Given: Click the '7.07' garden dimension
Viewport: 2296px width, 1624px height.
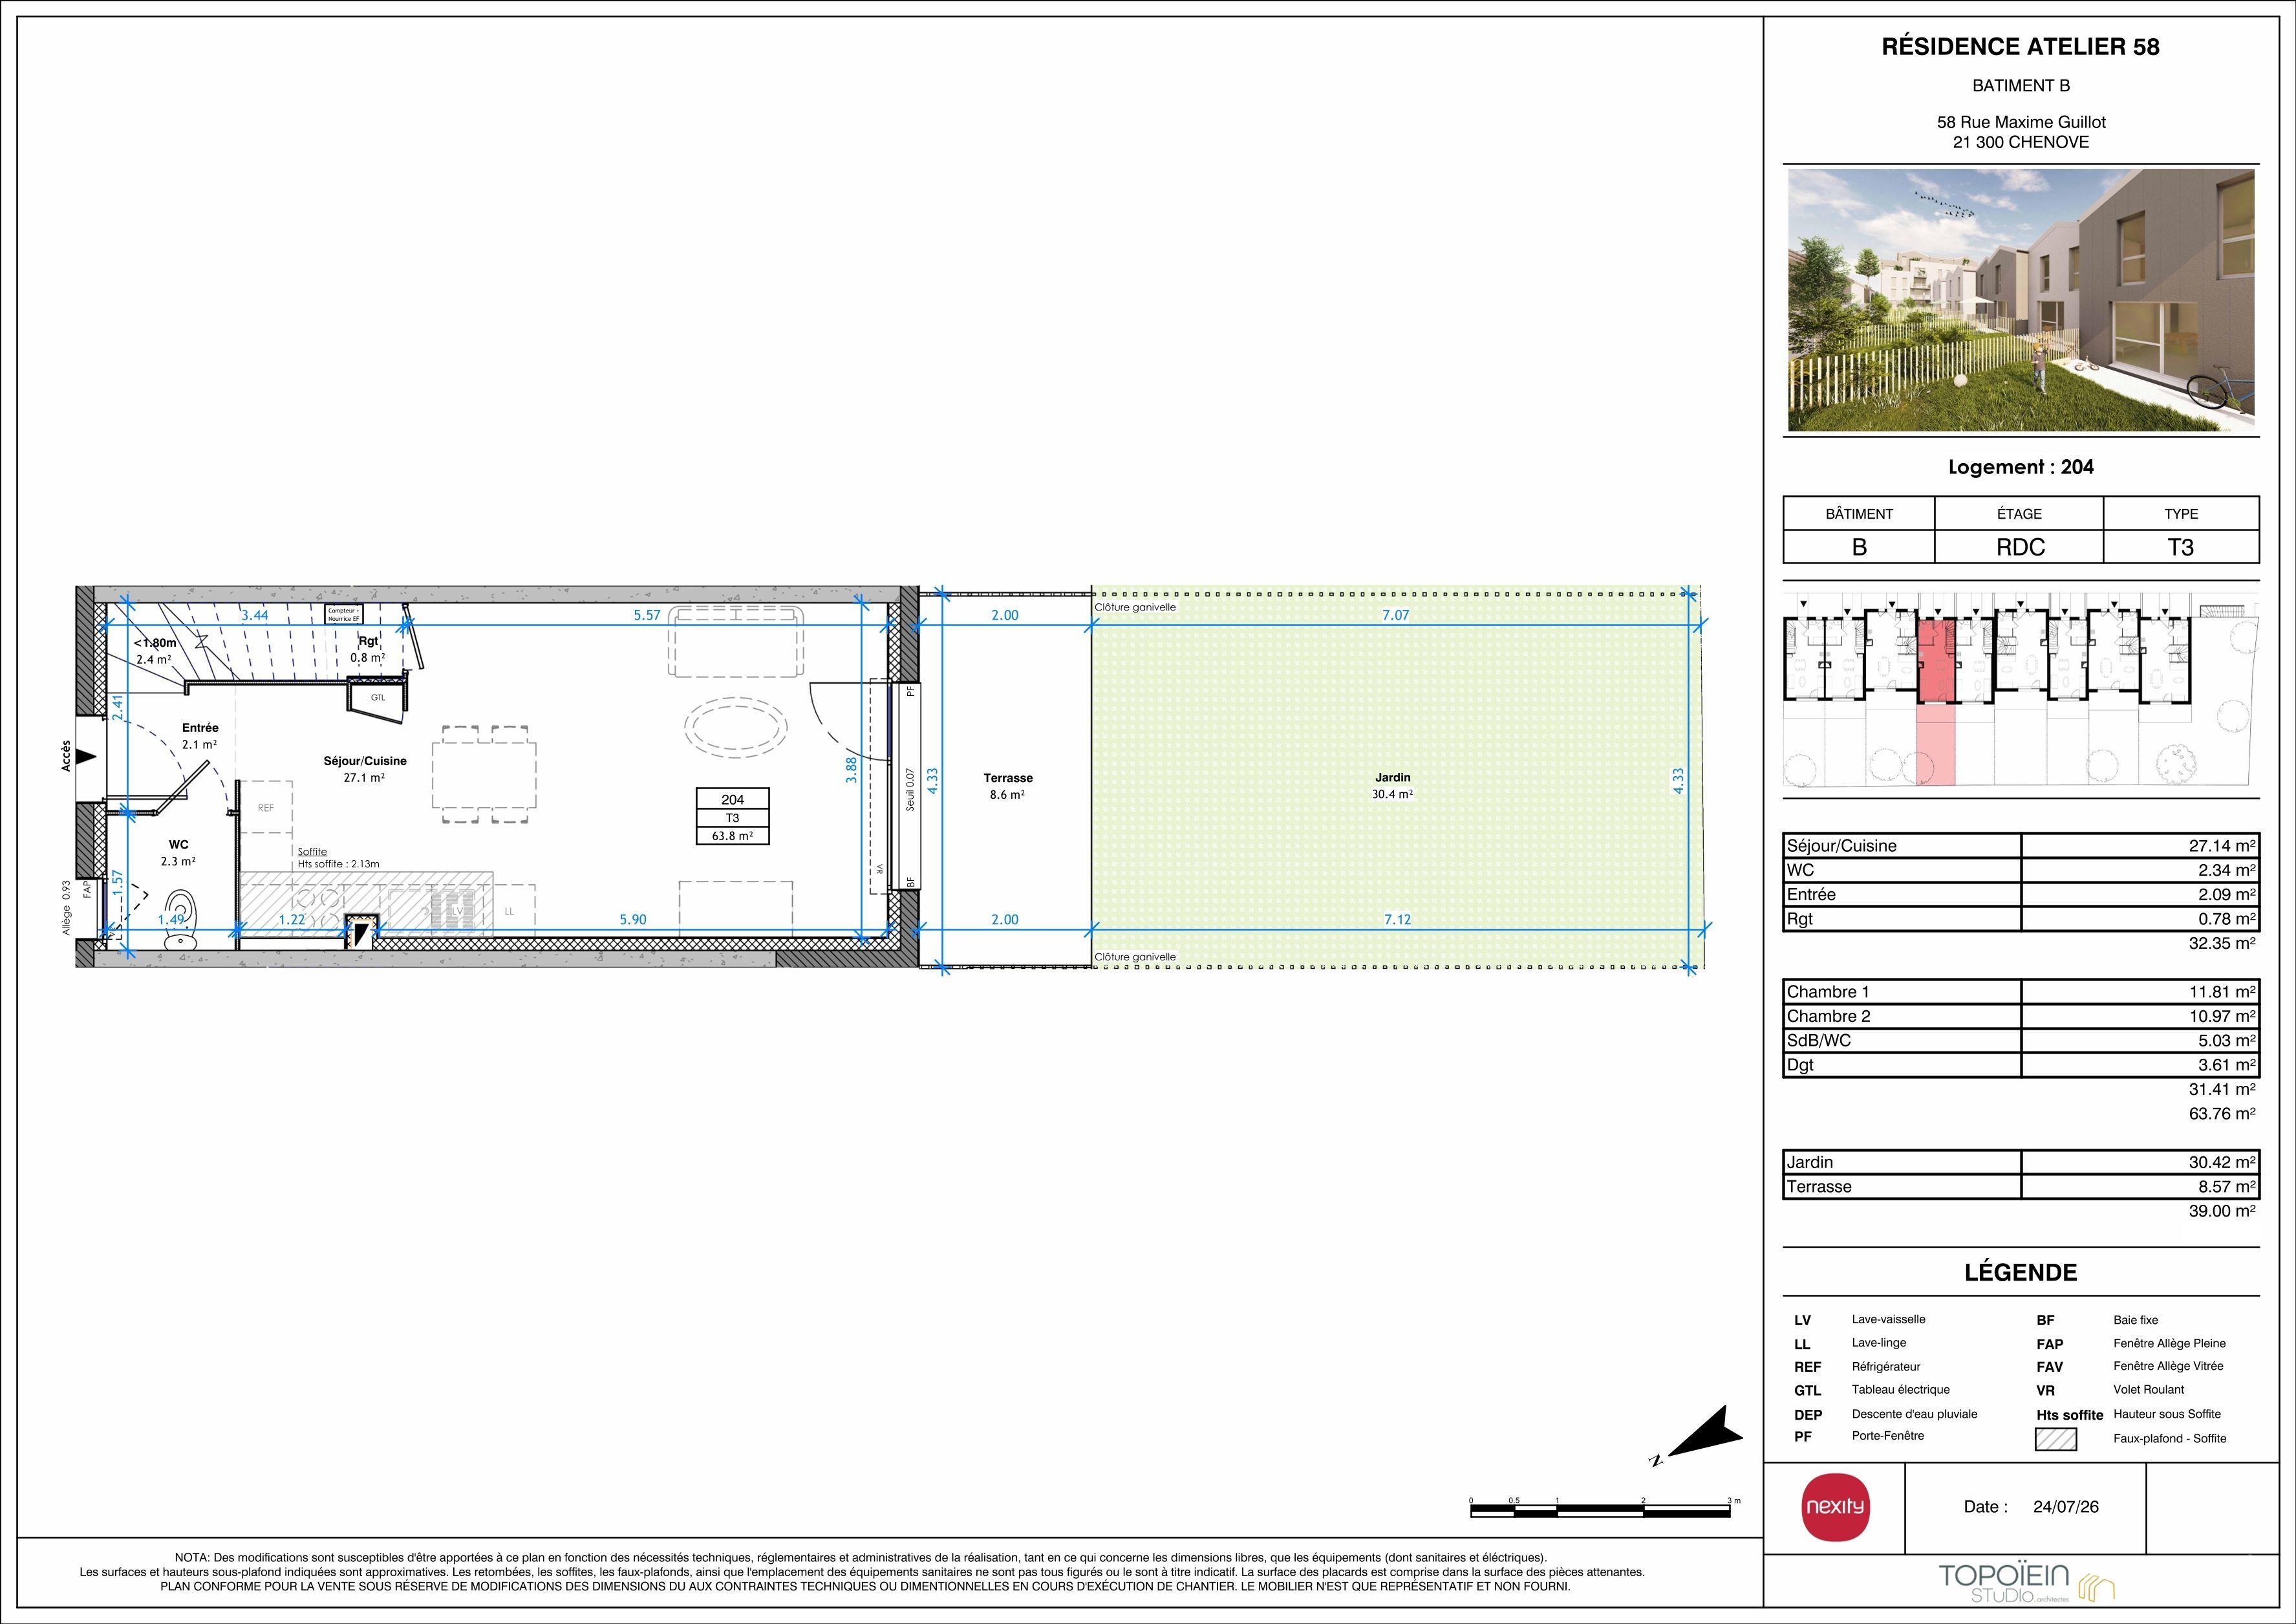Looking at the screenshot, I should (1395, 615).
